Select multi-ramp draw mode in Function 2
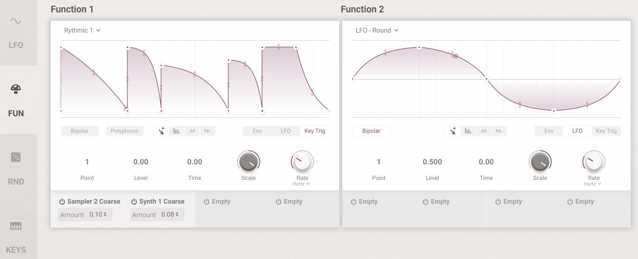 499,131
